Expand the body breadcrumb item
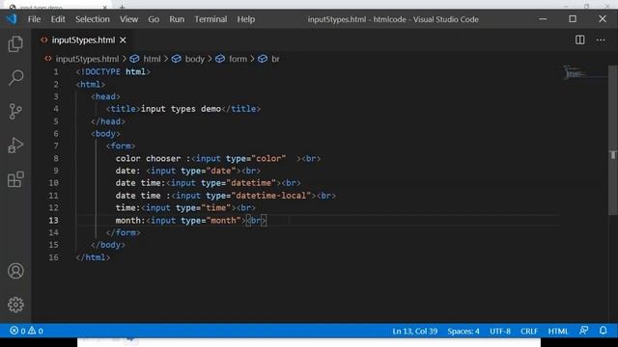The width and height of the screenshot is (618, 347). pyautogui.click(x=195, y=59)
